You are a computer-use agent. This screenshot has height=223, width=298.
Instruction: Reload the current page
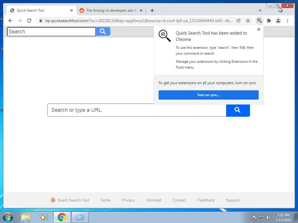[x=29, y=21]
